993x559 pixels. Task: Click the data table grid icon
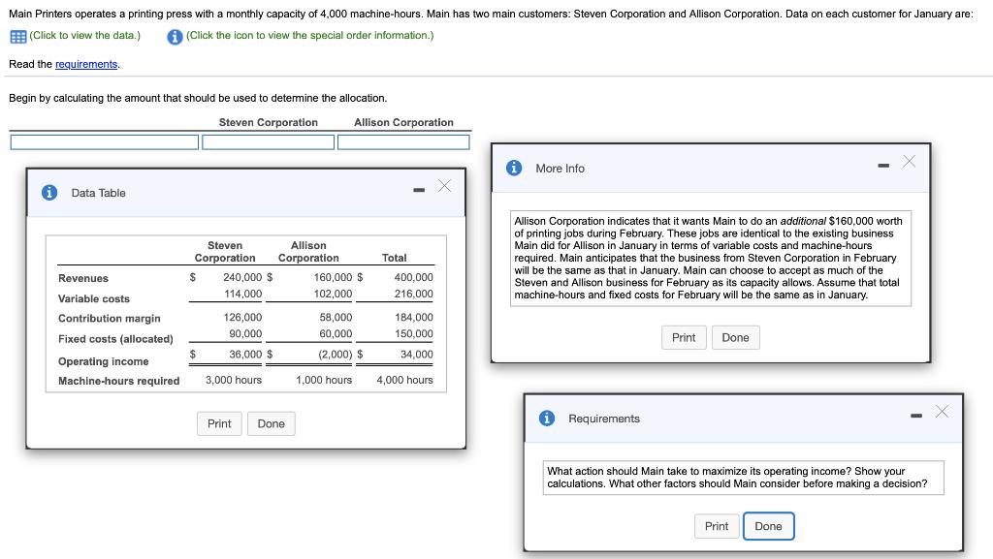[17, 37]
